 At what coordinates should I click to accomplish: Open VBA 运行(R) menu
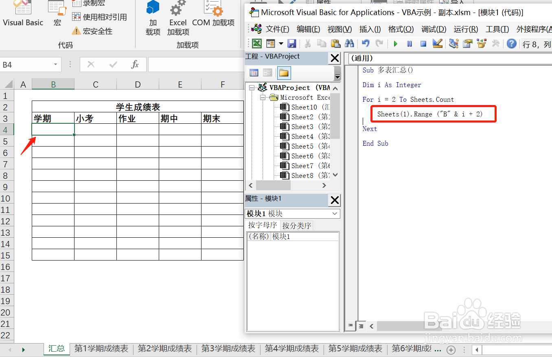coord(466,29)
